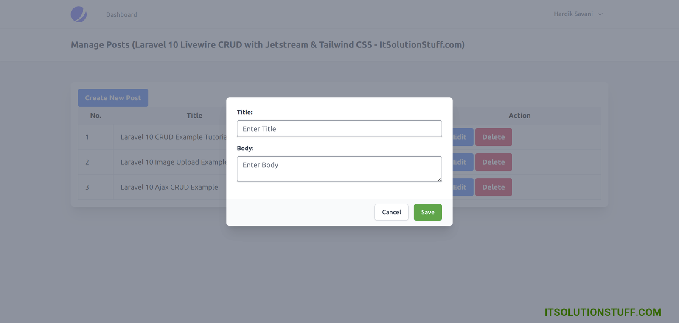This screenshot has width=679, height=323.
Task: Expand the Hardik Savani user dropdown
Action: [573, 14]
